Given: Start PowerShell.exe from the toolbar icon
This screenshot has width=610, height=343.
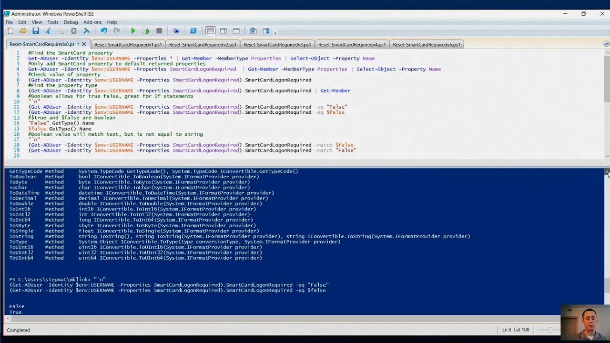Looking at the screenshot, I should pyautogui.click(x=193, y=30).
